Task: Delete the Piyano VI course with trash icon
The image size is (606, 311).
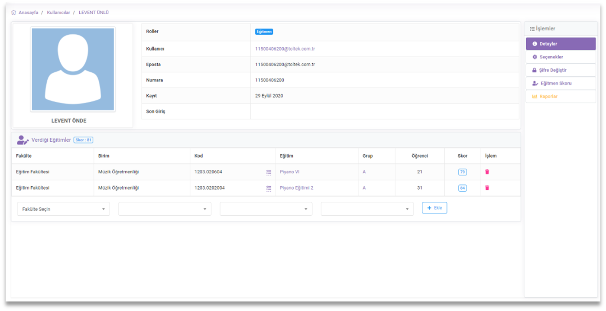Action: [487, 172]
